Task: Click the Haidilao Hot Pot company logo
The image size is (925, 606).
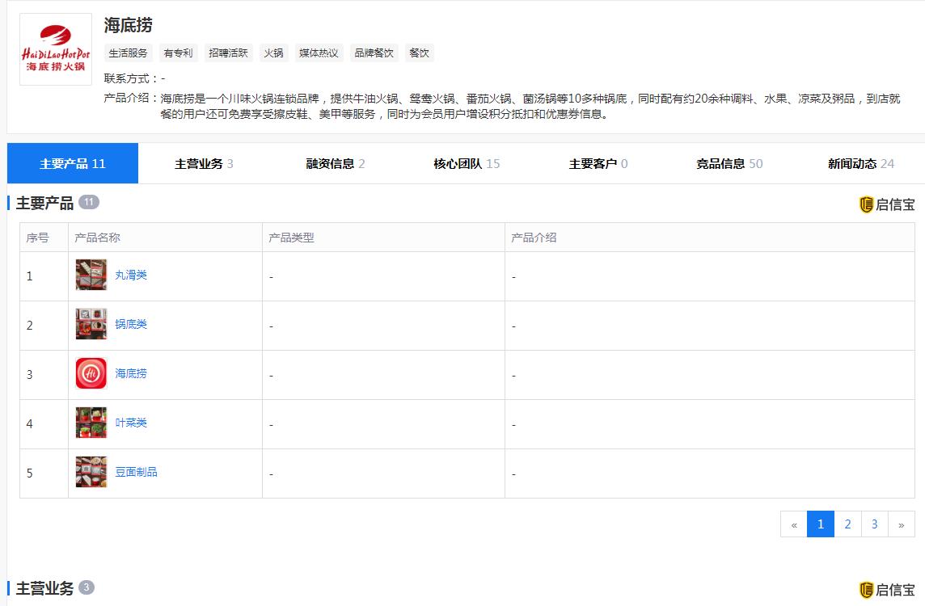Action: 56,49
